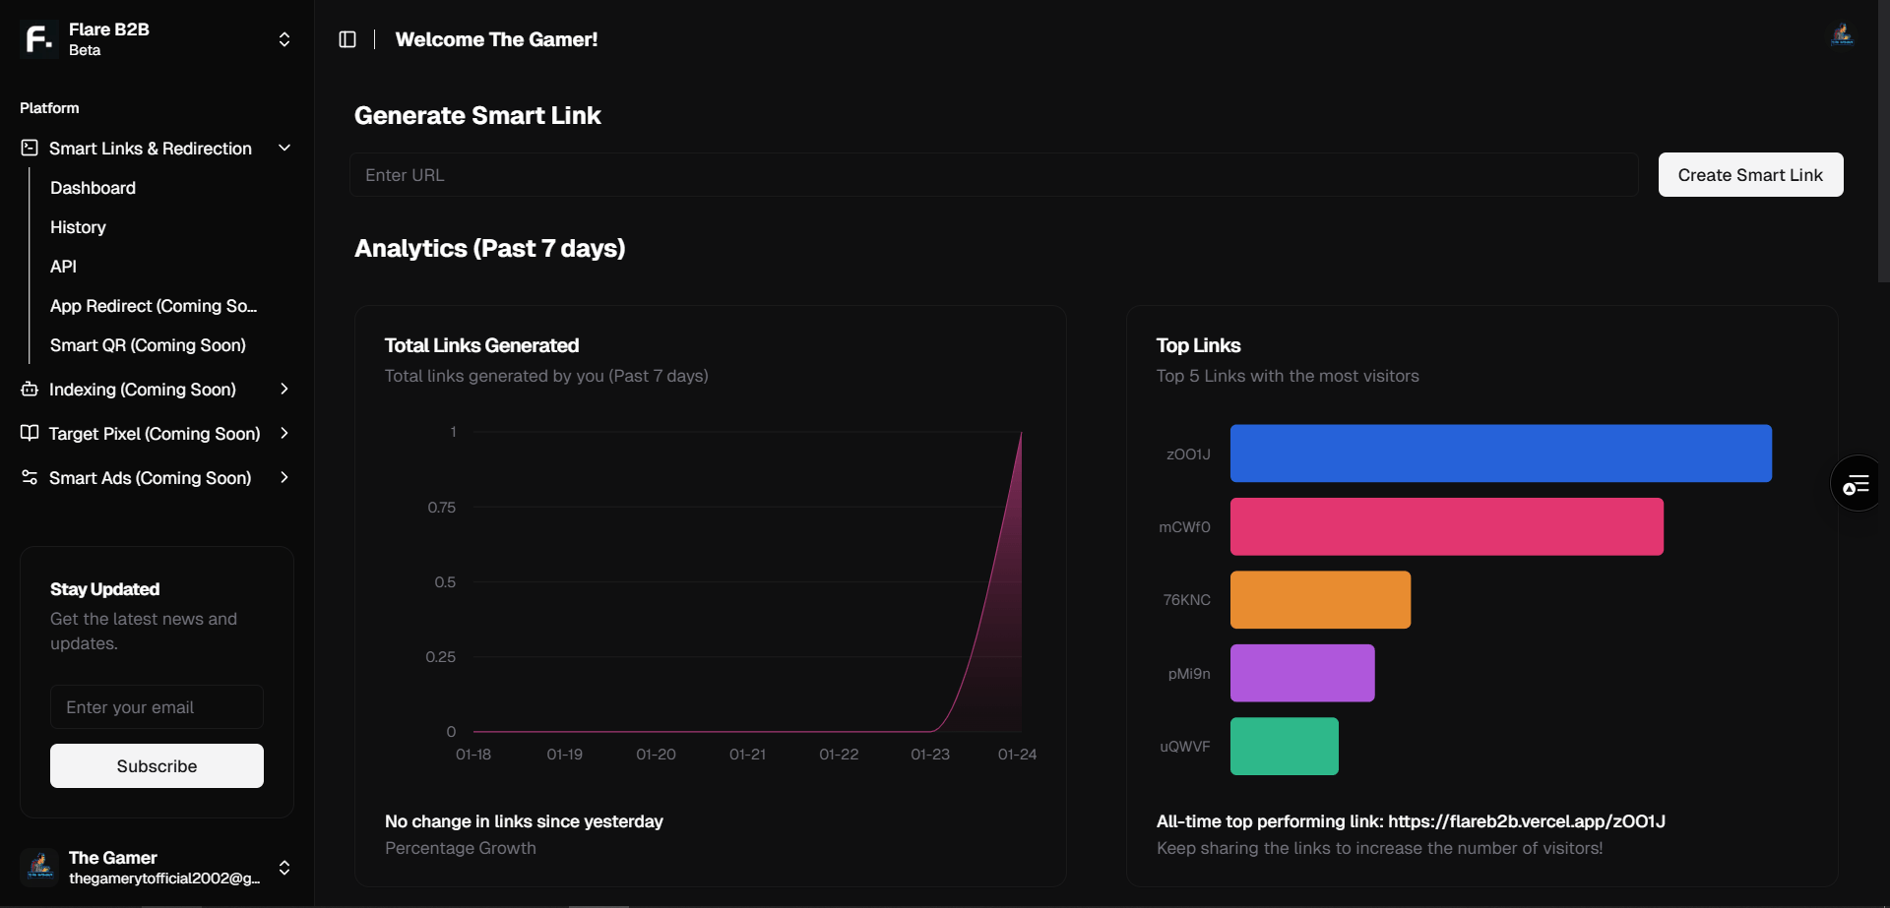Click the Generate Smart Link heading

(477, 115)
